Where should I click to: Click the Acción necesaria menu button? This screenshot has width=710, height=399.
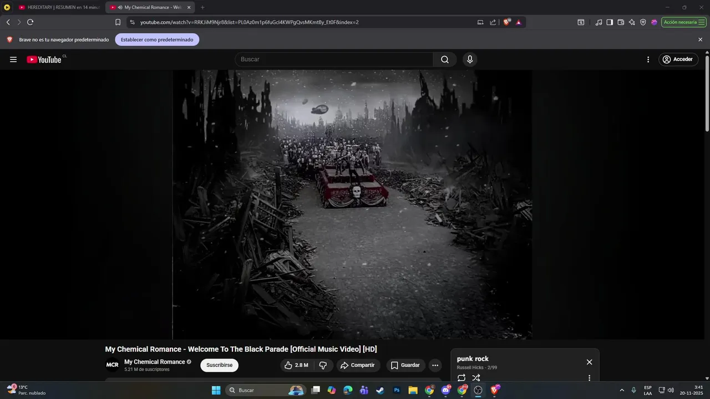click(683, 22)
